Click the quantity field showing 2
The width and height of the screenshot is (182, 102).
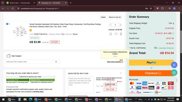(115, 25)
